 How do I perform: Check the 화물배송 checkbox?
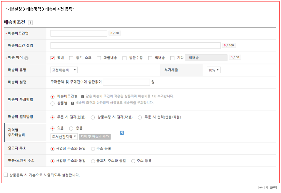[99, 58]
